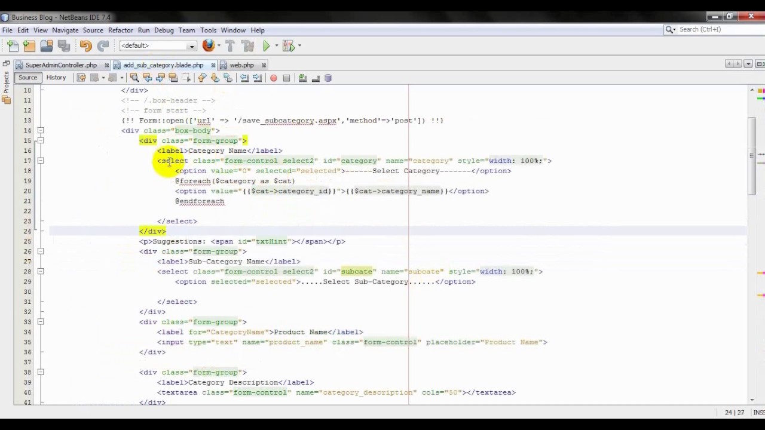Click the Shift Line Left icon
Screen dimensions: 765x430
click(244, 78)
